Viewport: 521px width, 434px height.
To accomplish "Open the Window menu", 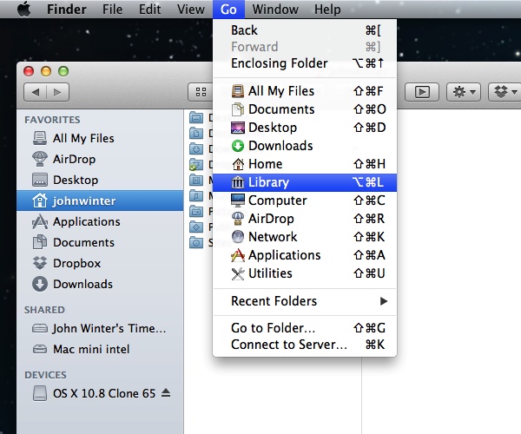I will pyautogui.click(x=275, y=10).
